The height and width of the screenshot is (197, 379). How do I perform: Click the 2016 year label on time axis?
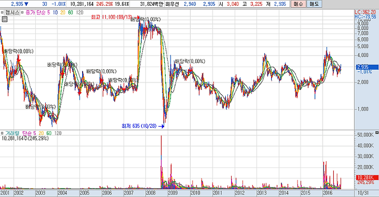click(327, 193)
